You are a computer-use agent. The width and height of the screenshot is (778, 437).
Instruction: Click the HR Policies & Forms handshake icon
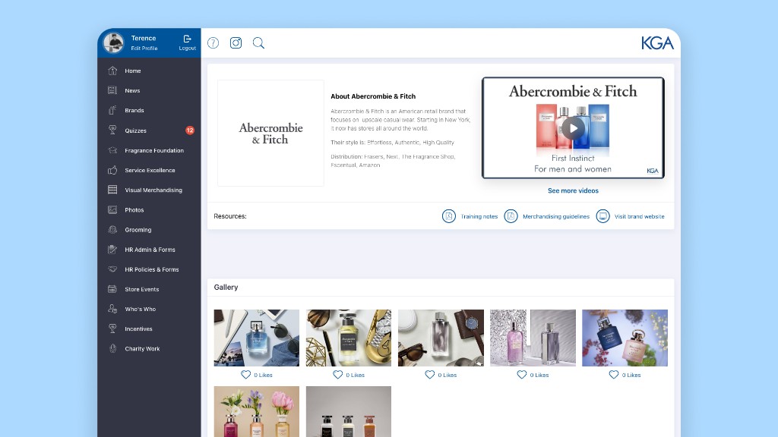click(112, 269)
